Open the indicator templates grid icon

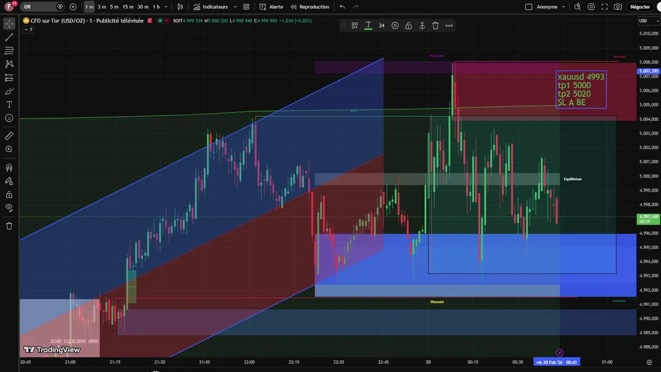pyautogui.click(x=246, y=7)
